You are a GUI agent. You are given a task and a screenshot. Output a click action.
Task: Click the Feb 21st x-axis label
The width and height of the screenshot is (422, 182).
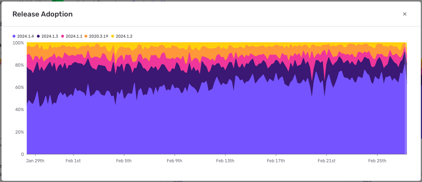[326, 161]
